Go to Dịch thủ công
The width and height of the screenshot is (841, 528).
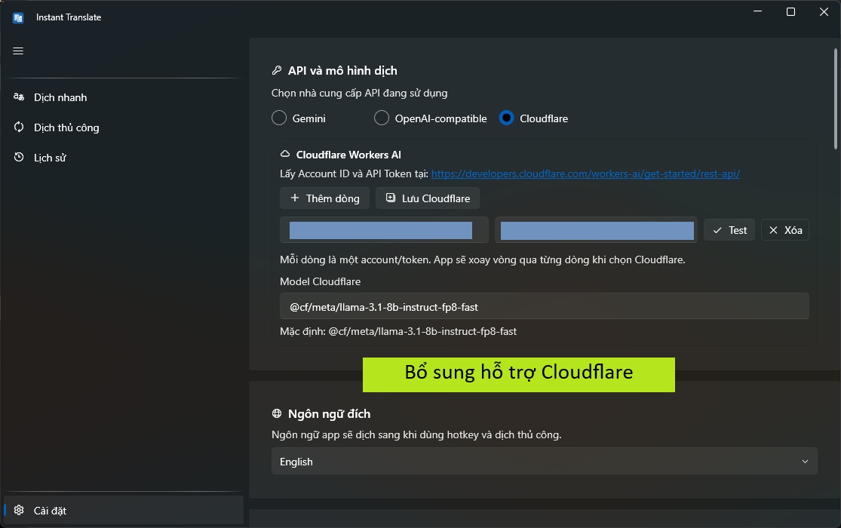tap(124, 127)
